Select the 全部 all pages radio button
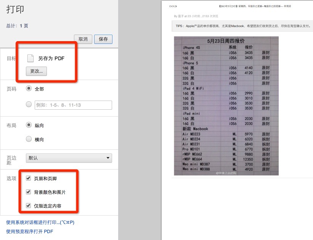This screenshot has width=313, height=240. [29, 88]
